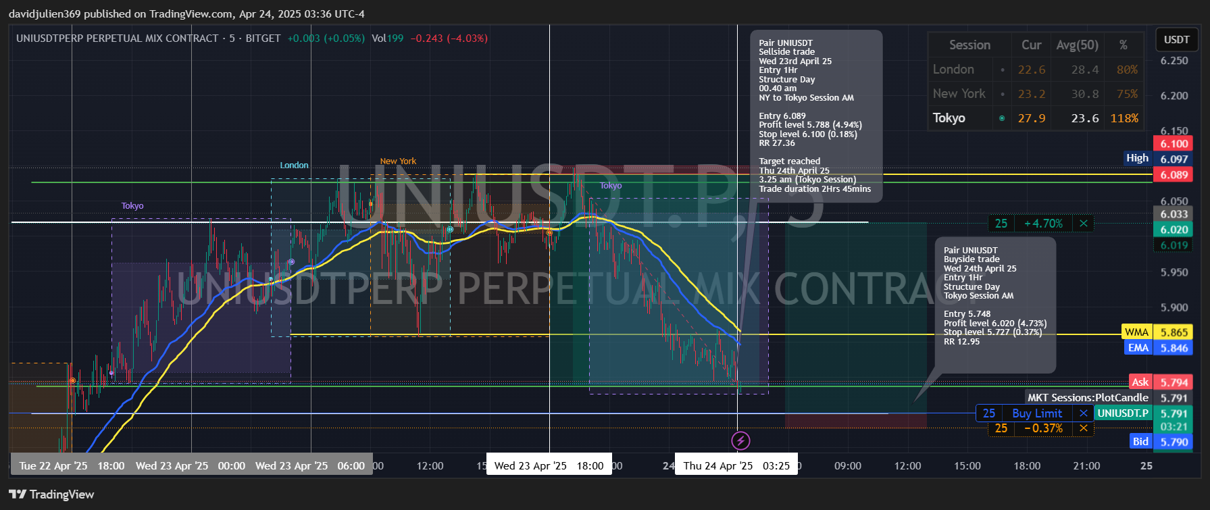
Task: Click the purple lightning event marker
Action: [x=740, y=441]
